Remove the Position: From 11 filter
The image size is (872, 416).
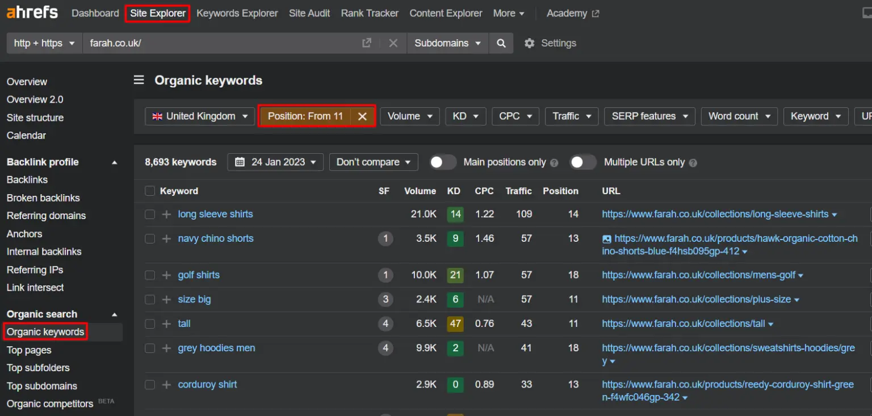362,116
